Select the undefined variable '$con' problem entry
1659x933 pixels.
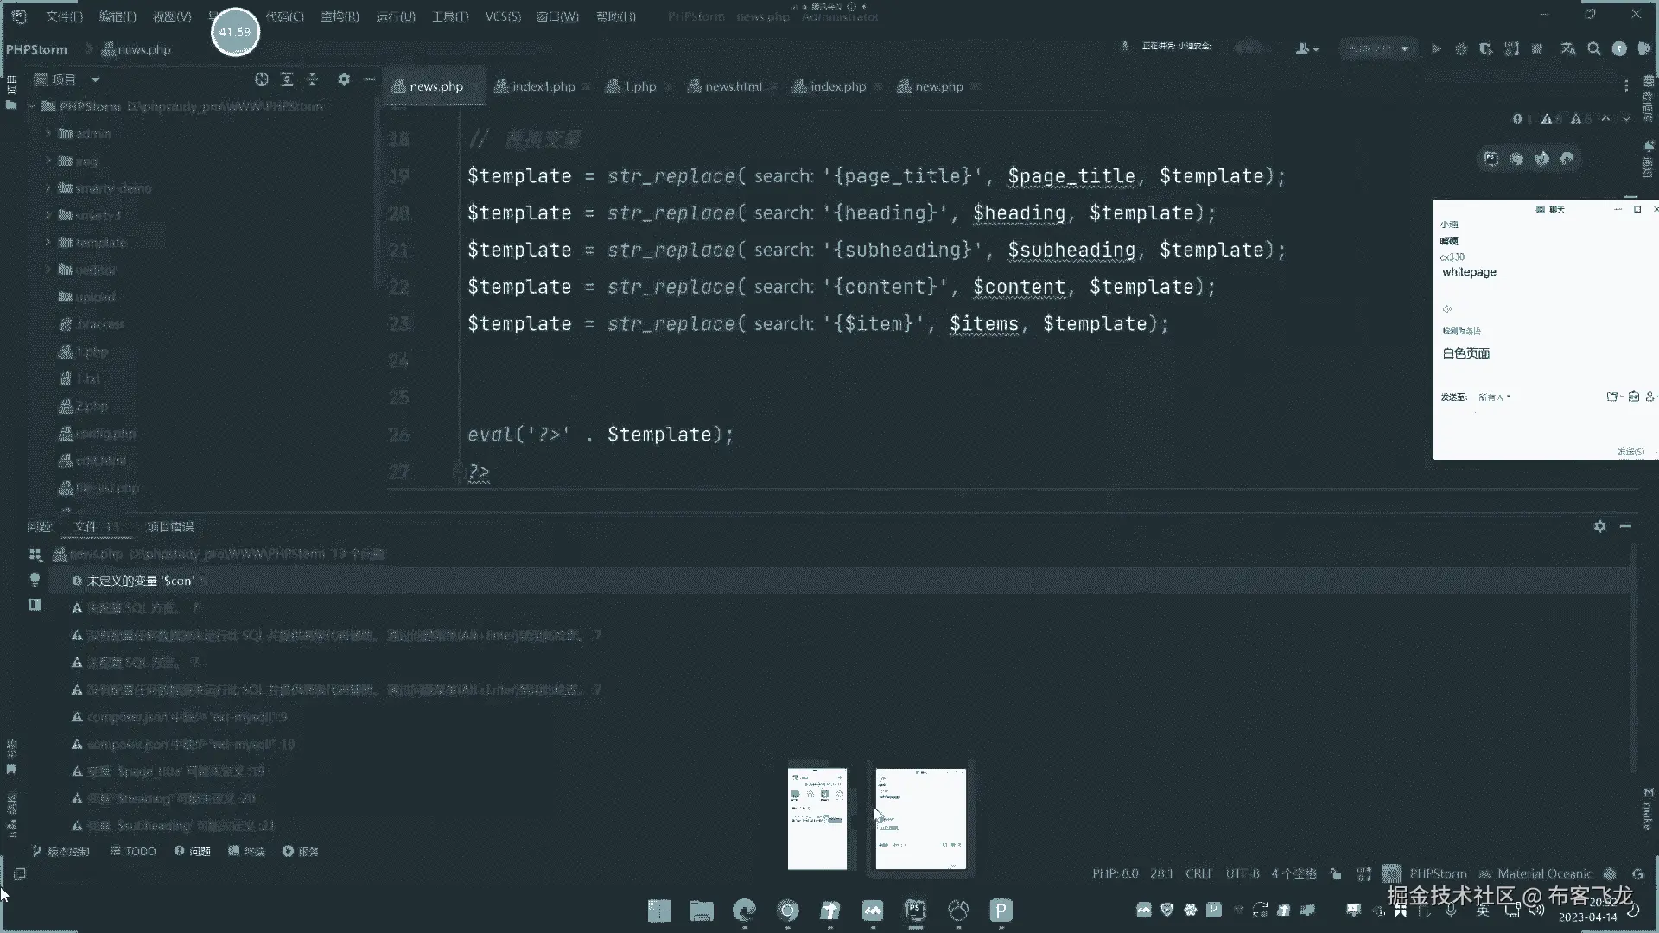tap(138, 581)
